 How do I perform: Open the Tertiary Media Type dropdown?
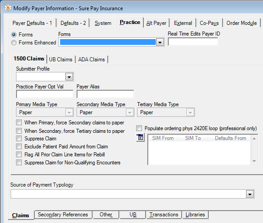[x=190, y=112]
